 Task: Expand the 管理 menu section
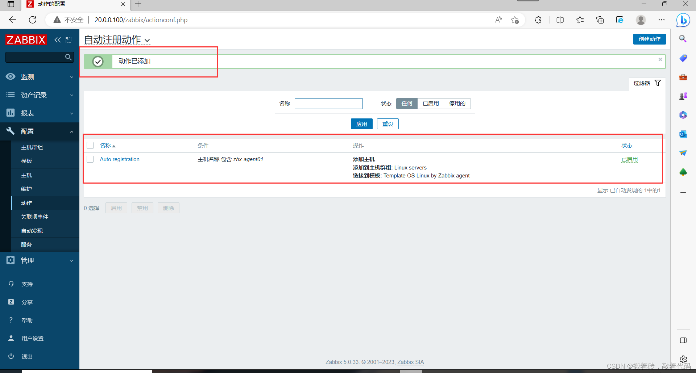click(40, 260)
